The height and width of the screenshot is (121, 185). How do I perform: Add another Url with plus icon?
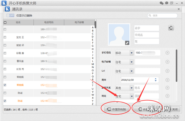[167, 71]
